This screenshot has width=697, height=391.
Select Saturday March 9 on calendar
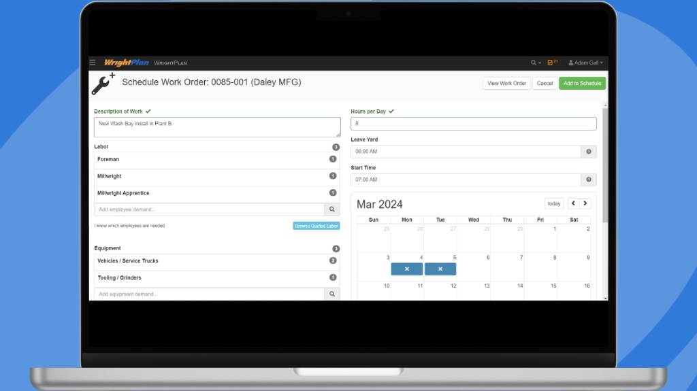click(x=574, y=267)
